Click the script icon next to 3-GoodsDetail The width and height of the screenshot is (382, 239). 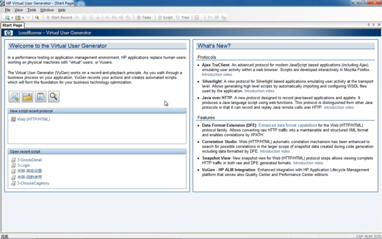(13, 160)
